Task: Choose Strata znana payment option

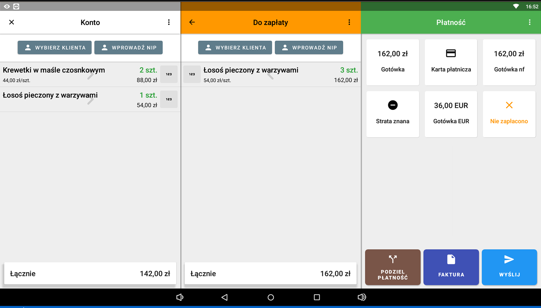Action: 393,114
